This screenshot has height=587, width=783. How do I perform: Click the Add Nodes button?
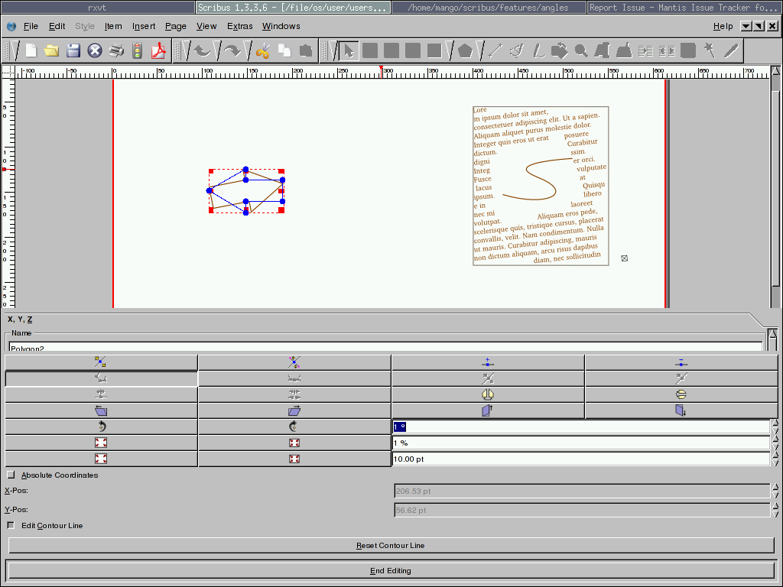tap(487, 362)
